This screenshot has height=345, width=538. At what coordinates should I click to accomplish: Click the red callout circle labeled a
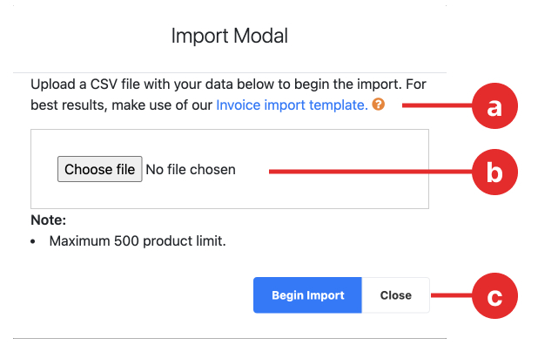point(494,105)
